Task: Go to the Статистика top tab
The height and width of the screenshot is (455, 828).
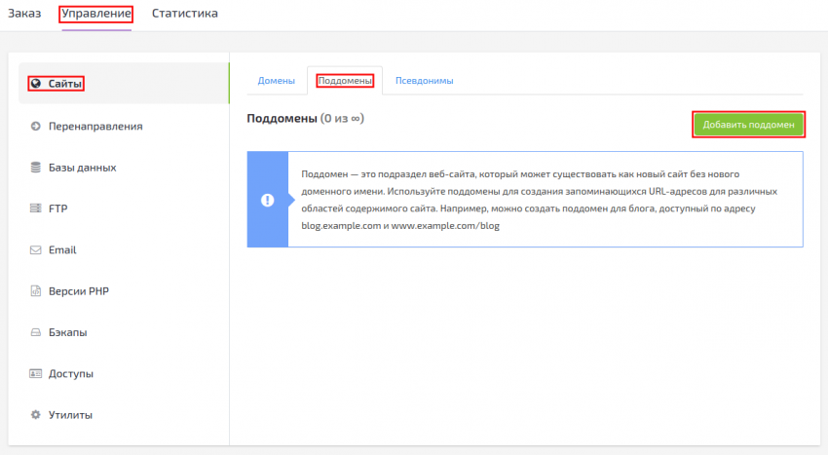Action: [185, 14]
